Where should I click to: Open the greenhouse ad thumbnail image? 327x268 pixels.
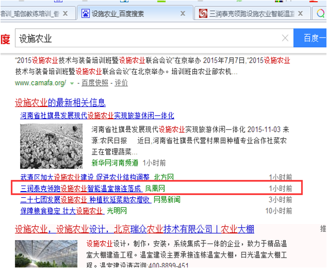46,254
